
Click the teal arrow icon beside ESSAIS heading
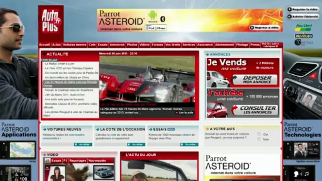151,129
